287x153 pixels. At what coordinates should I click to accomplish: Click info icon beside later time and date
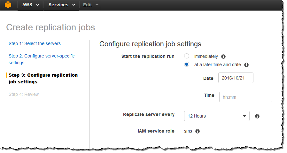(x=246, y=65)
